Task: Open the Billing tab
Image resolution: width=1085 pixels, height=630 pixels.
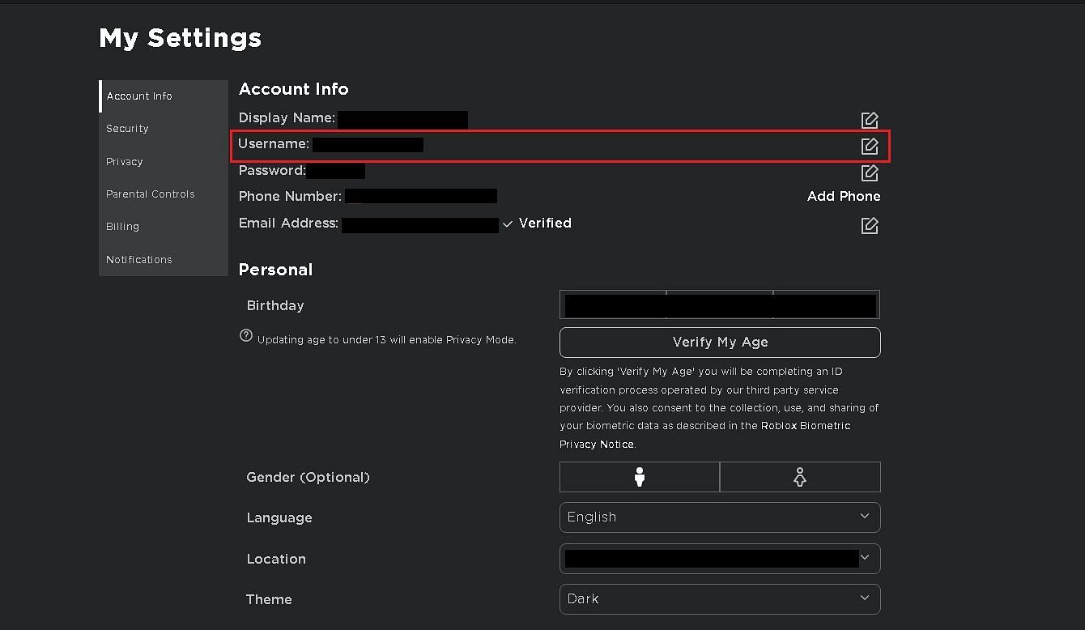Action: tap(123, 227)
